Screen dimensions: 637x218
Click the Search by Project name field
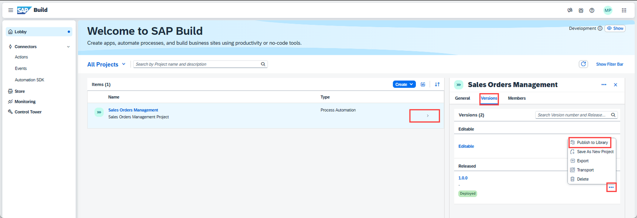pos(200,64)
